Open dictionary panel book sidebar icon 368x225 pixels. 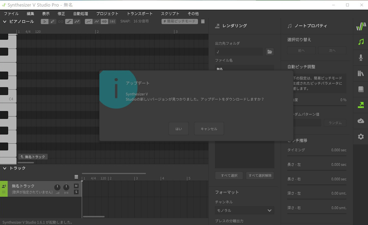(361, 89)
